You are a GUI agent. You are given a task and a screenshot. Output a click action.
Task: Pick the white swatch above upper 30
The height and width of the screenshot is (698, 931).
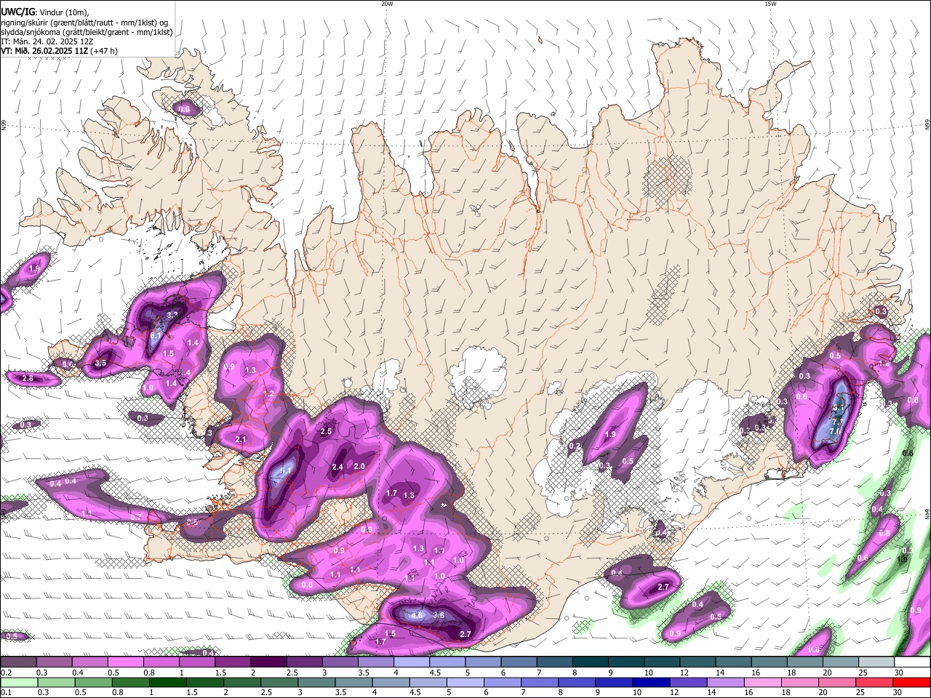click(x=912, y=662)
